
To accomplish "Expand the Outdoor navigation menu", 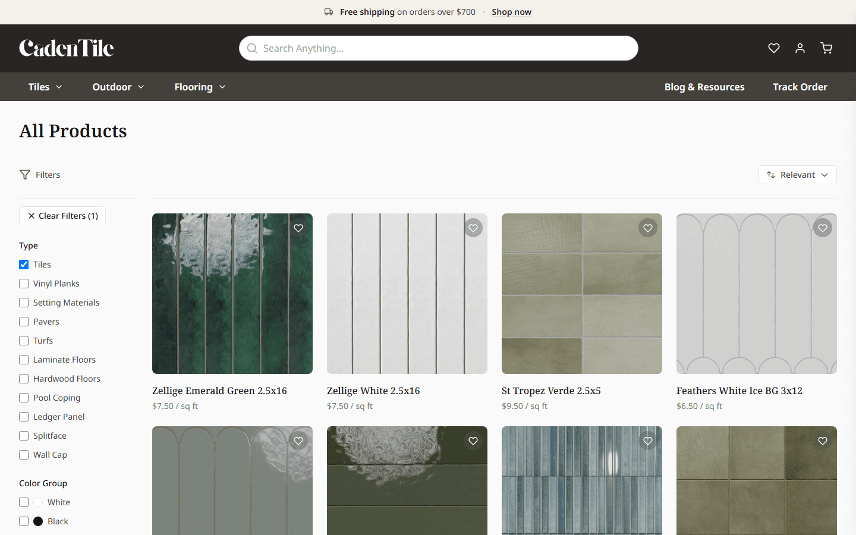I will point(118,87).
